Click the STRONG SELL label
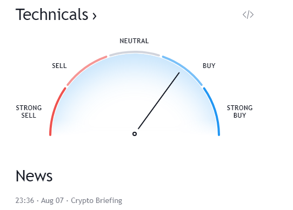Viewport: 293px width, 210px height. (x=29, y=111)
